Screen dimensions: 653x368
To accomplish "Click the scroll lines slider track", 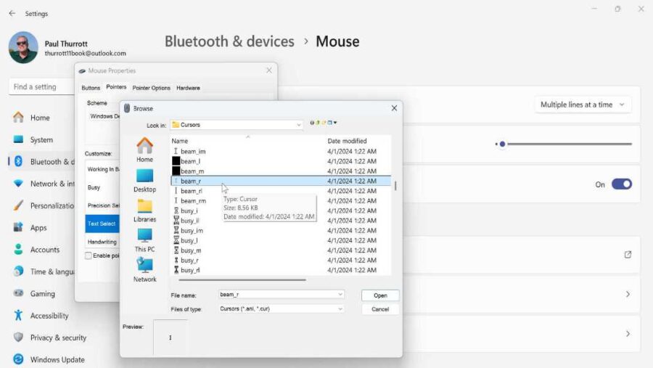I will pos(566,144).
